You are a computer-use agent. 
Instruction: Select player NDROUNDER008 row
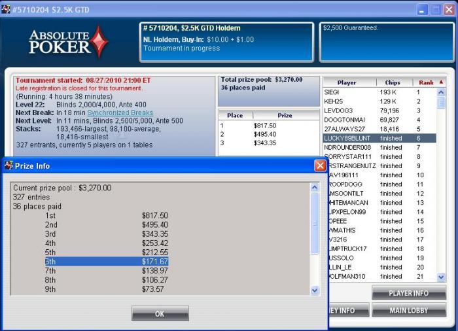379,147
